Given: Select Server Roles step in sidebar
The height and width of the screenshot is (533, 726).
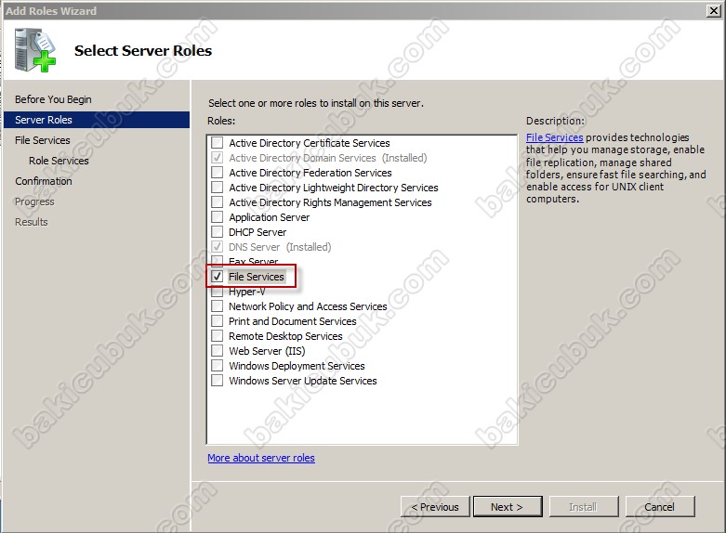Looking at the screenshot, I should (97, 120).
